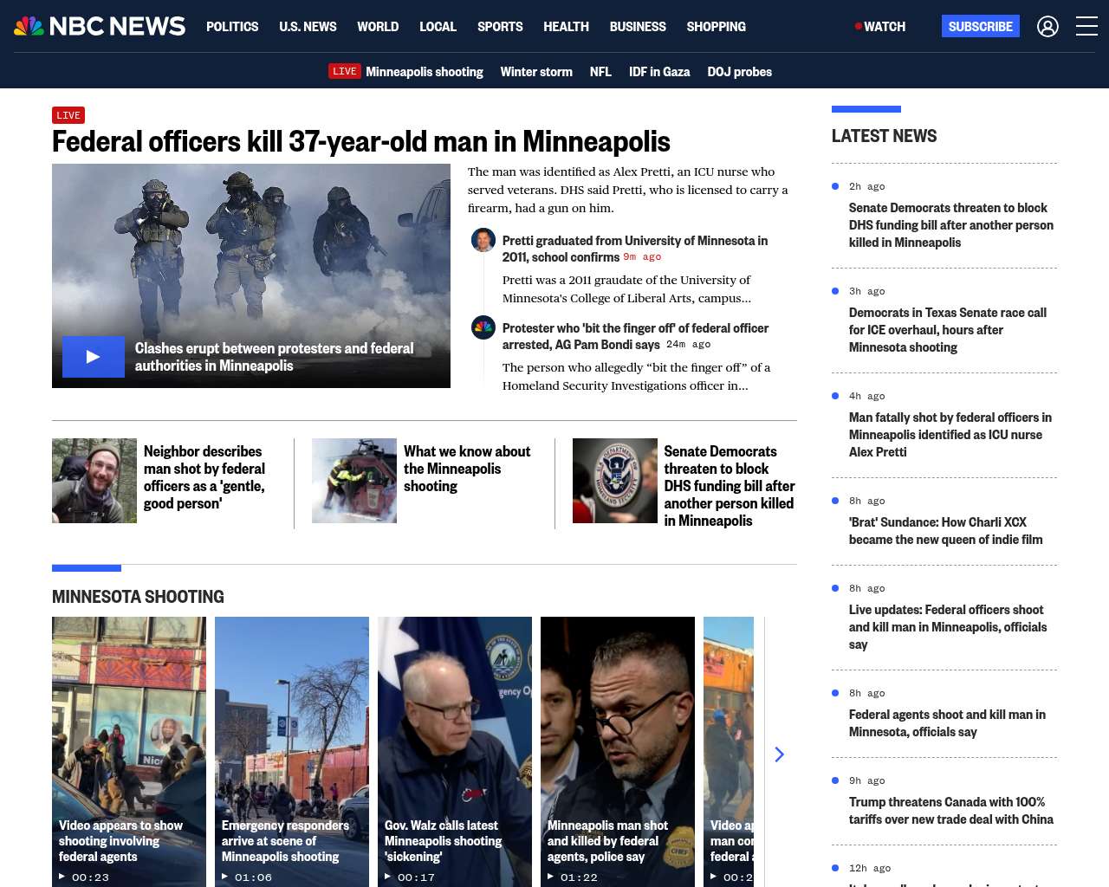
Task: Open the Local section
Action: pos(438,26)
